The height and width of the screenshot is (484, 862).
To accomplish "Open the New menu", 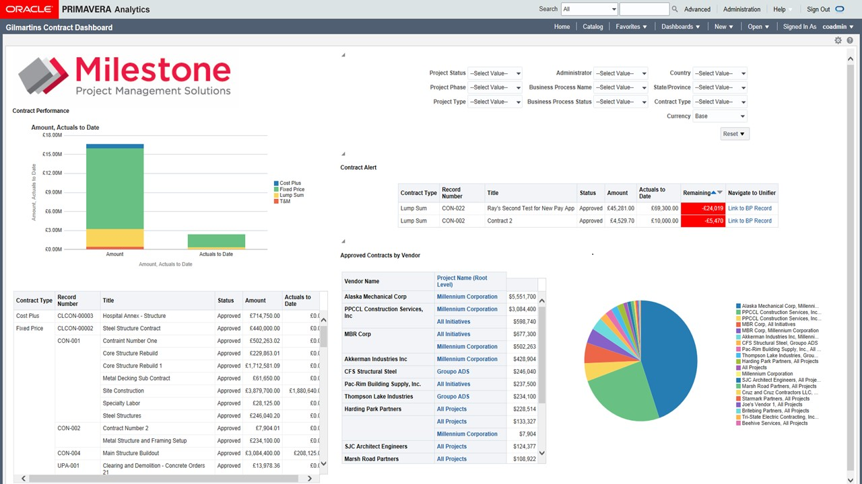I will point(723,27).
